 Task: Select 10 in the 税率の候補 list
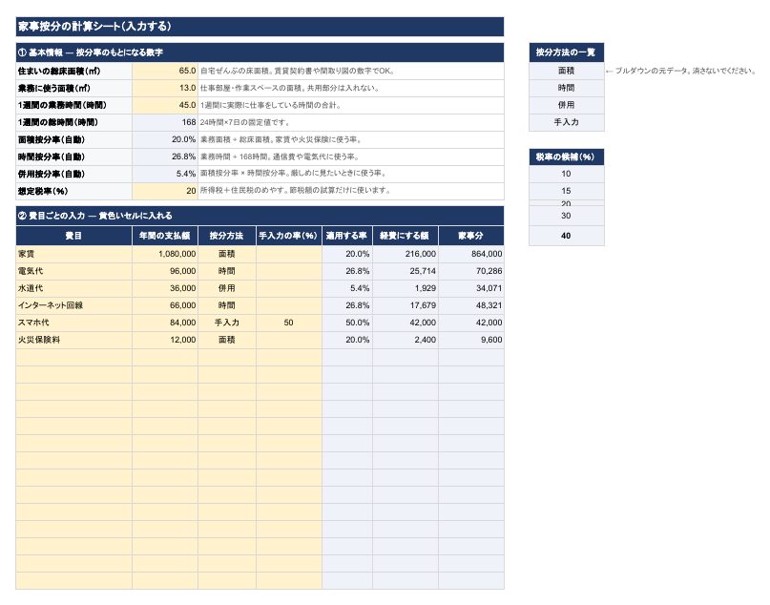pos(566,174)
